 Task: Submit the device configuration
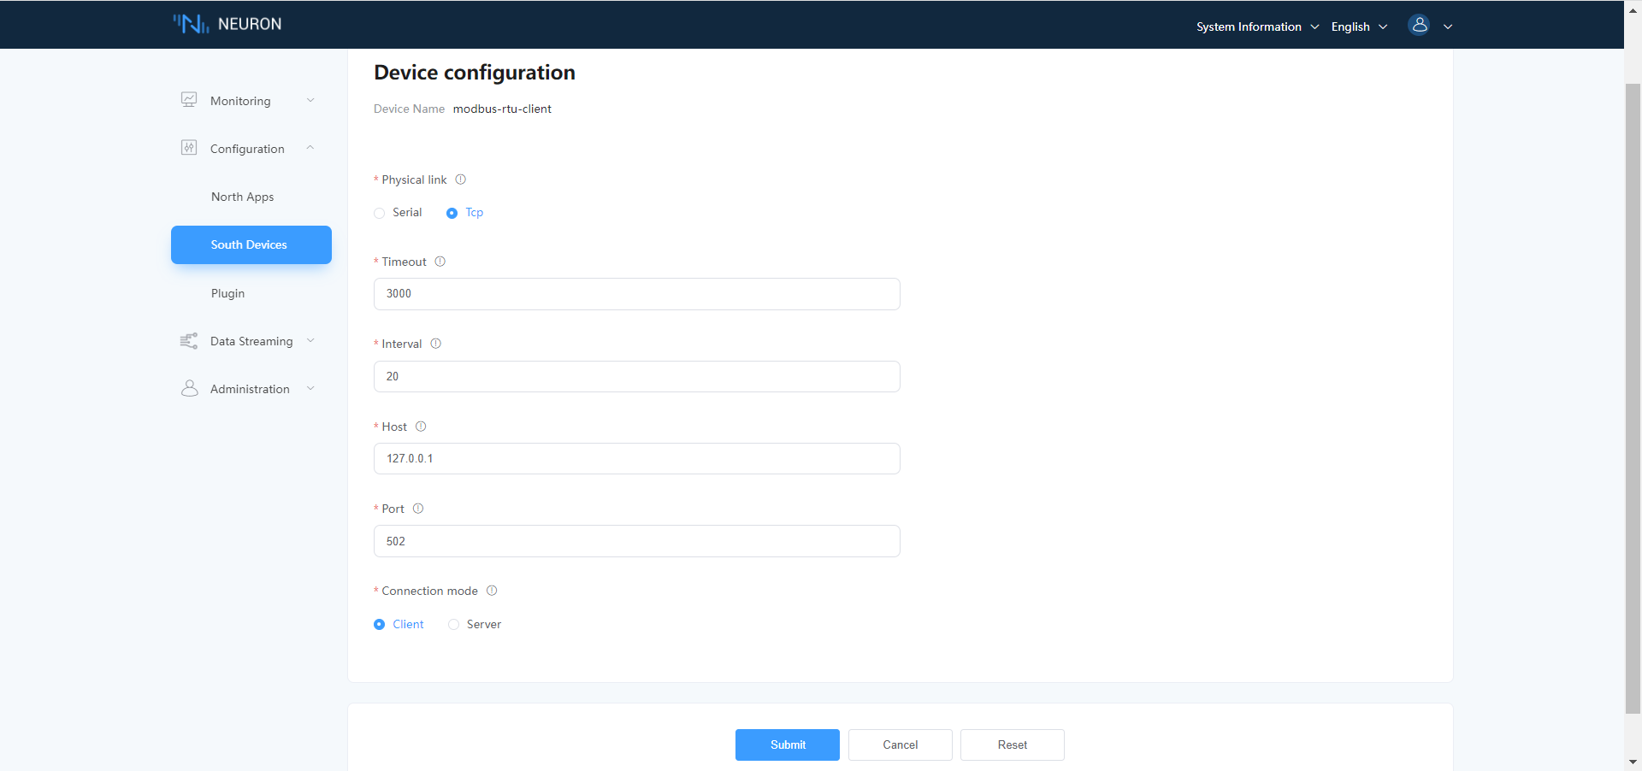[787, 745]
